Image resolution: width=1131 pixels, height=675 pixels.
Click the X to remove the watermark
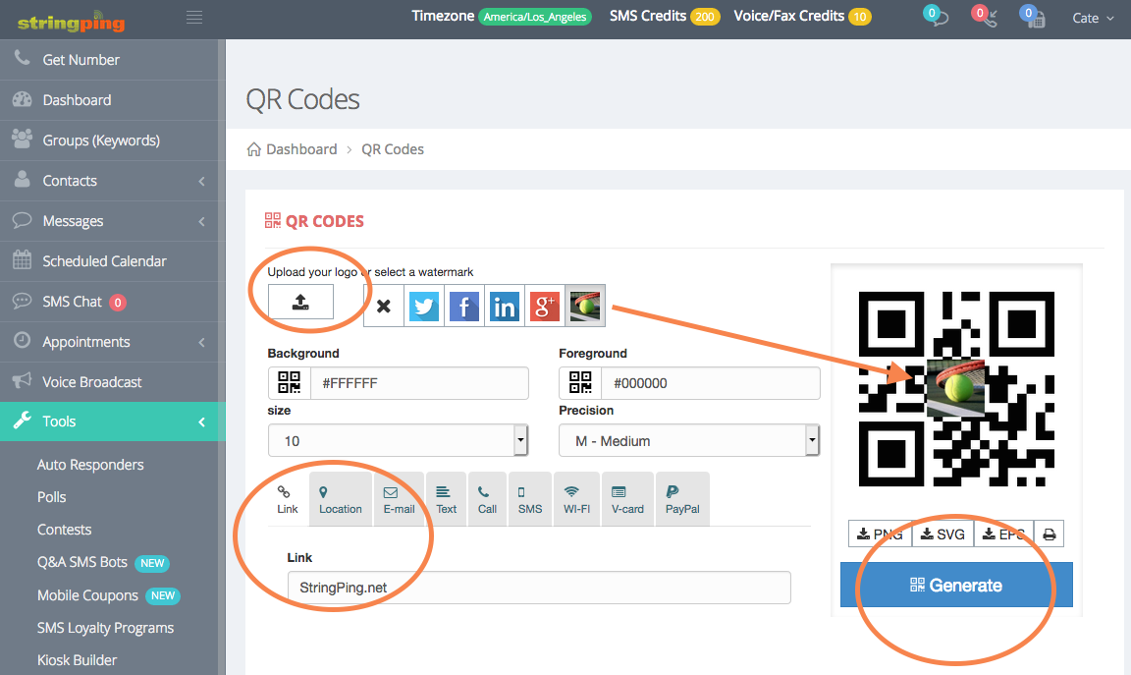tap(383, 306)
